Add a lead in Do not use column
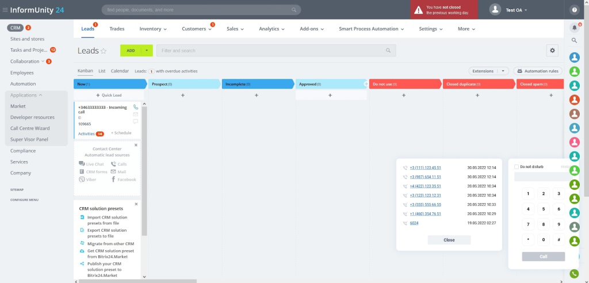 click(x=404, y=95)
